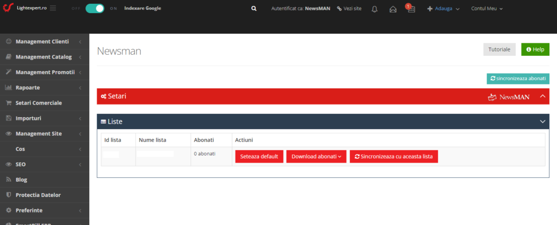Click the SEO eye icon

click(9, 164)
